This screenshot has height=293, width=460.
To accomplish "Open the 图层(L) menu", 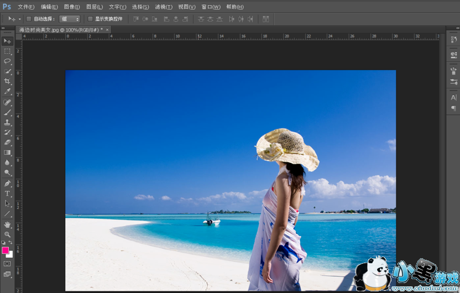I will (95, 7).
